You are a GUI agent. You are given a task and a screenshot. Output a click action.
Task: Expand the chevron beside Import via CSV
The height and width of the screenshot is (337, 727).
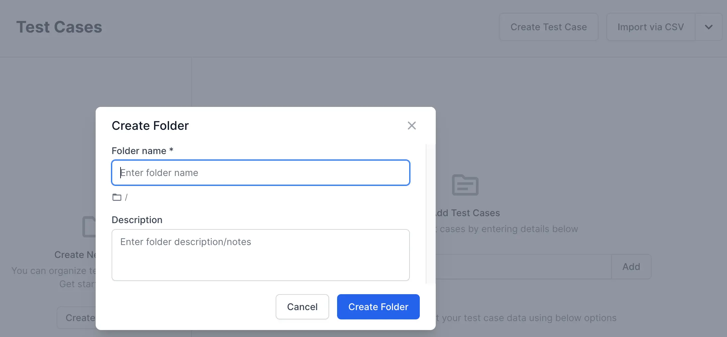(x=708, y=27)
